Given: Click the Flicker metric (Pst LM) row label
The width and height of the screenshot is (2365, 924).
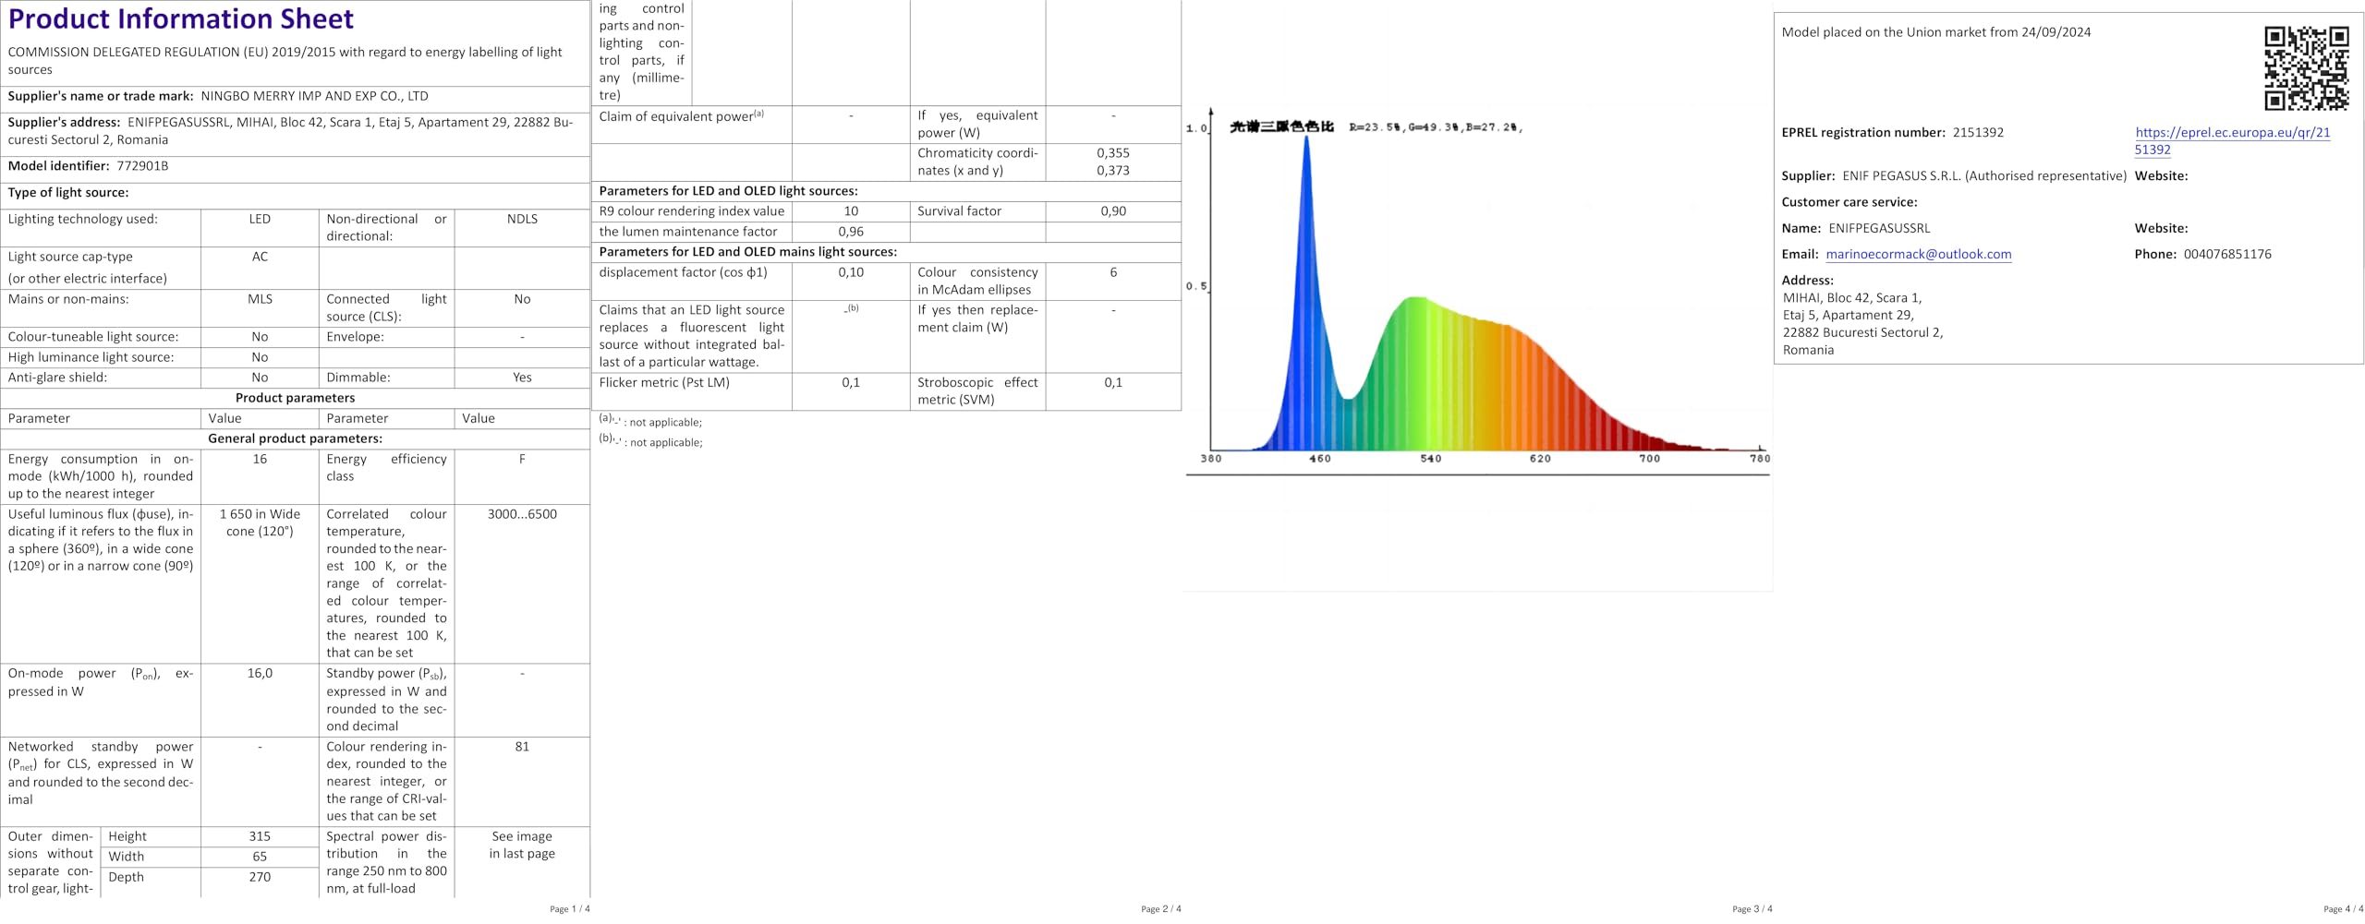Looking at the screenshot, I should [664, 382].
